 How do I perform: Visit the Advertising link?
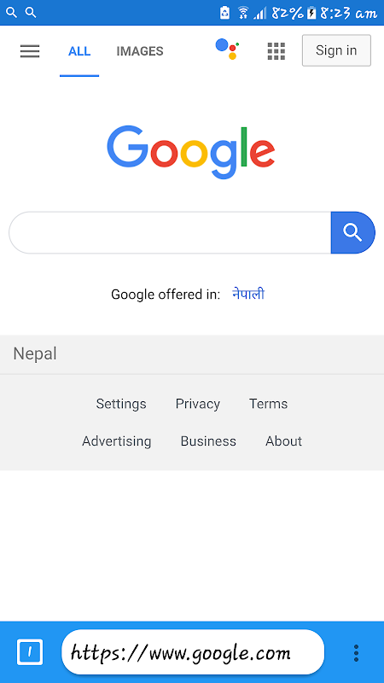(x=117, y=441)
